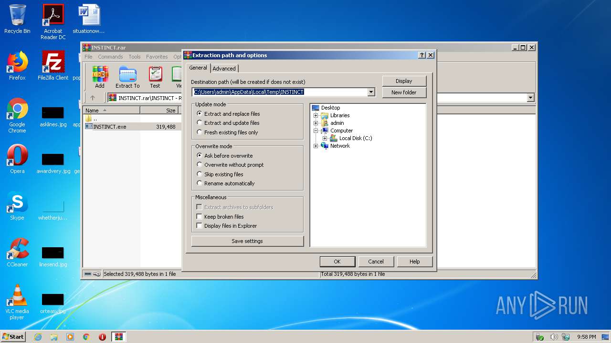Click the up-one-level arrow in WinRAR

click(93, 98)
